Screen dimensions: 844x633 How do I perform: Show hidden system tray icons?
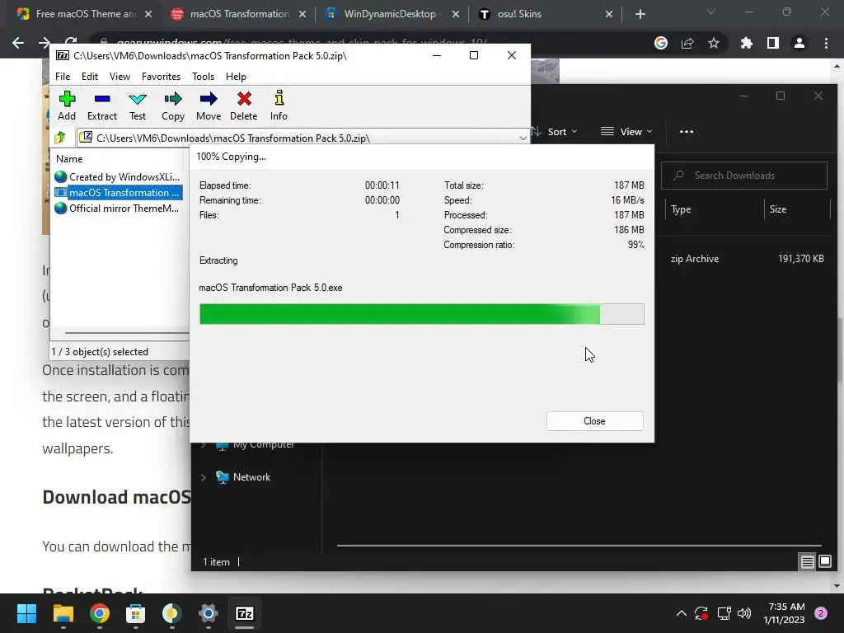coord(682,613)
